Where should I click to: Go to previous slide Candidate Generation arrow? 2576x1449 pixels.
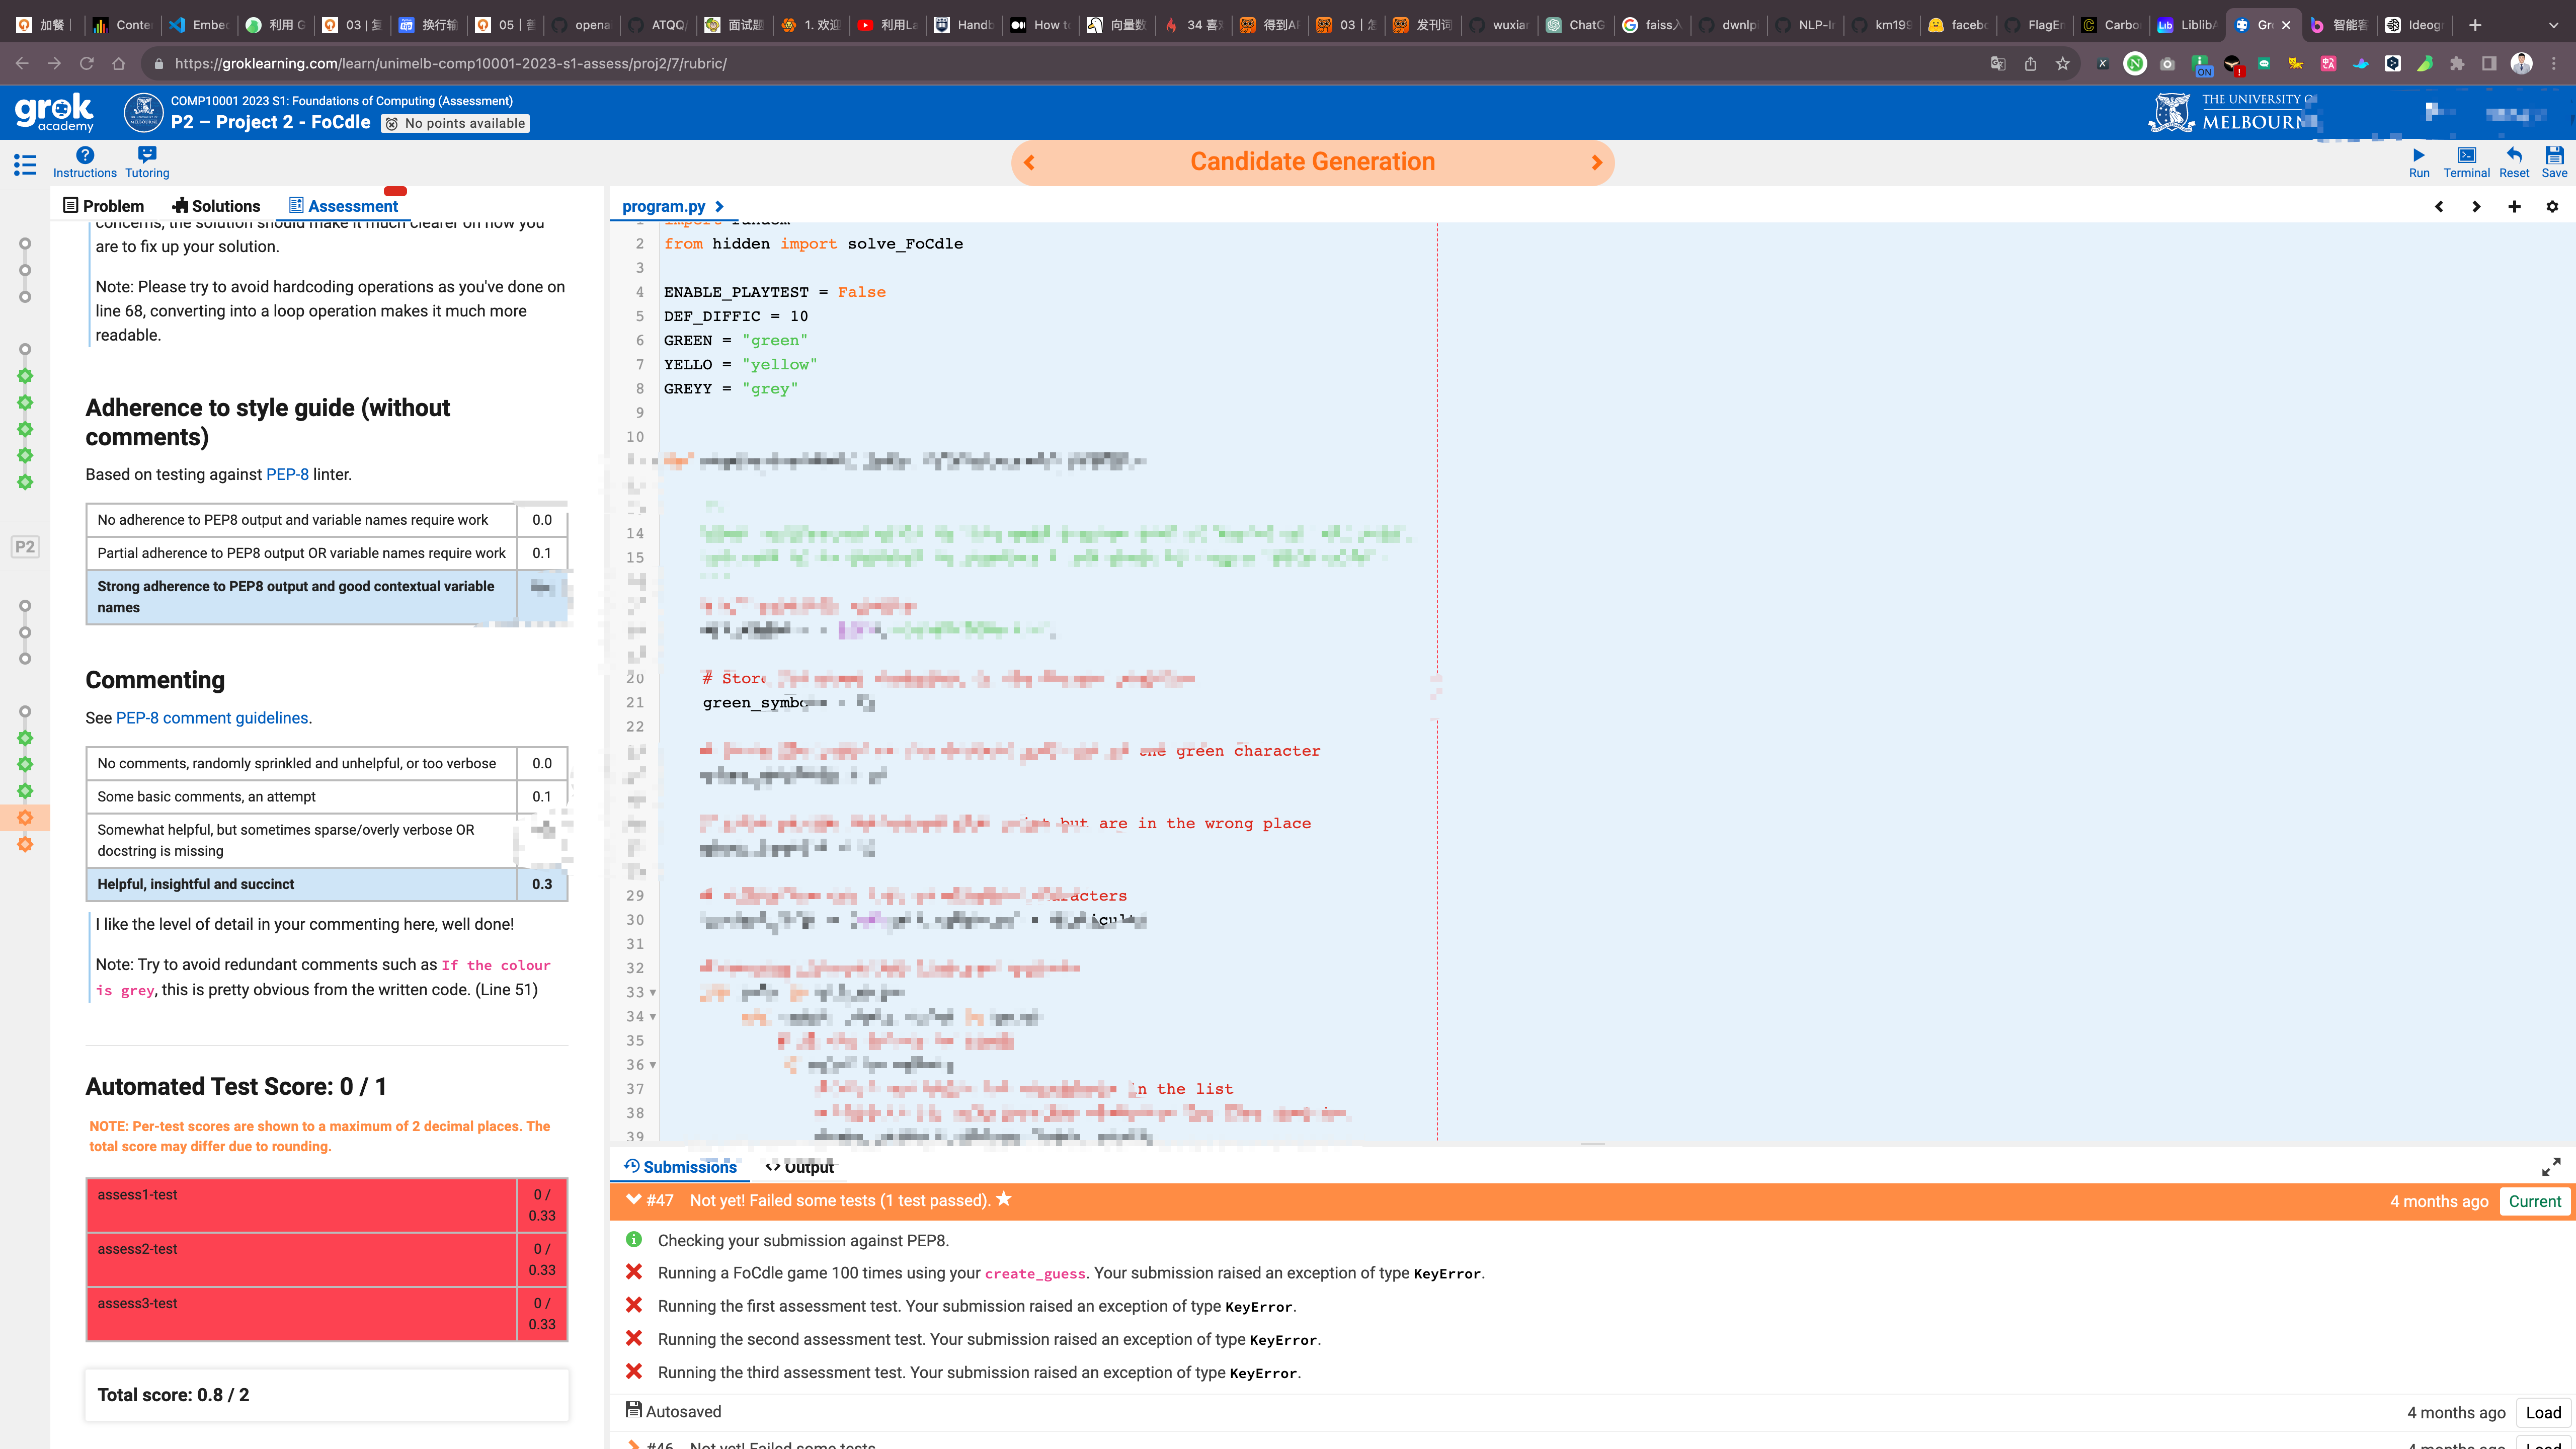tap(1029, 162)
